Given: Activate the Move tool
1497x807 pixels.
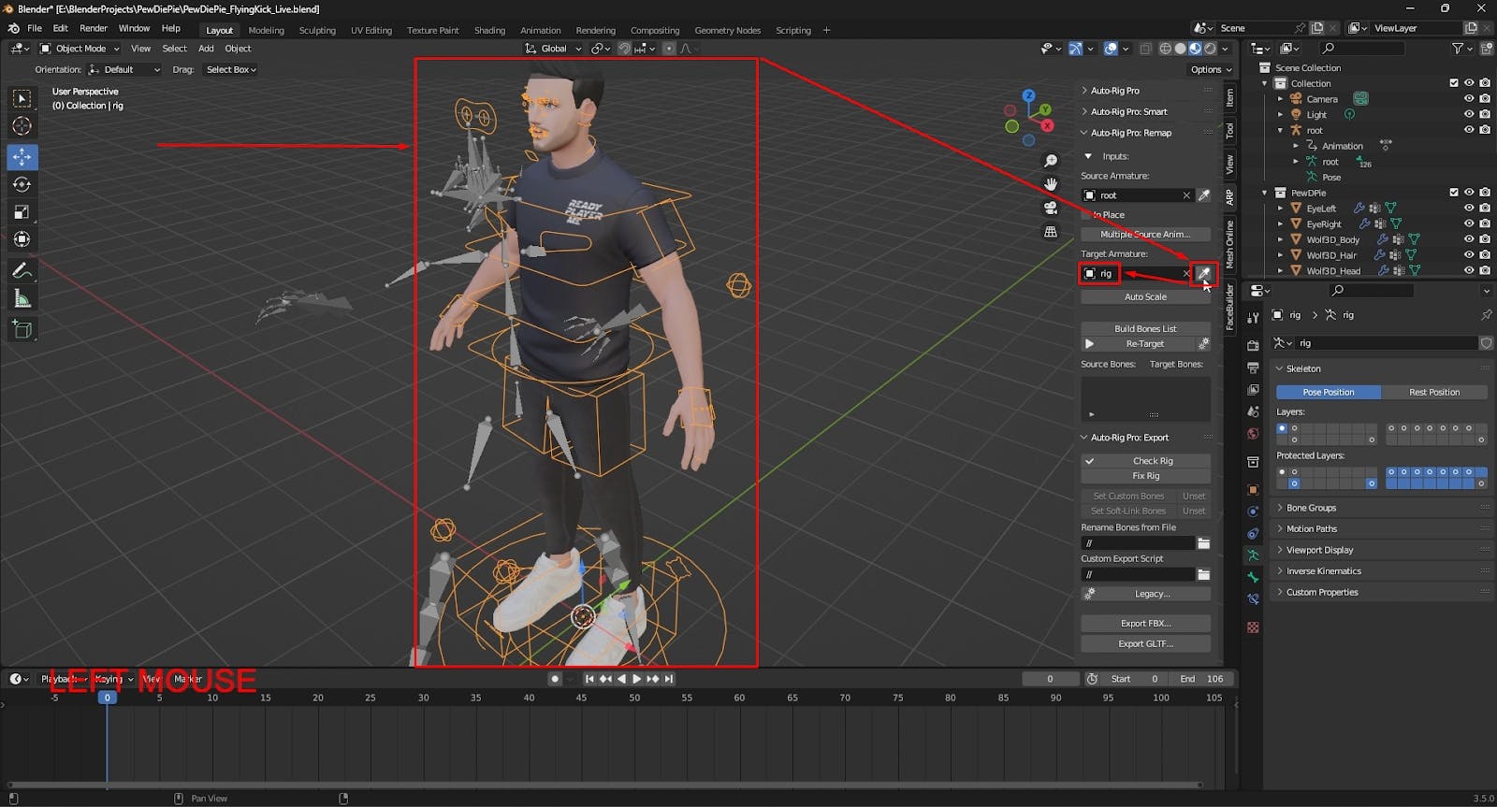Looking at the screenshot, I should pyautogui.click(x=22, y=156).
